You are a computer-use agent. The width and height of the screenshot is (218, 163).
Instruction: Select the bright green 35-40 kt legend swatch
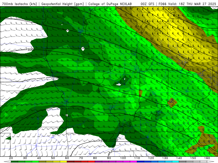tap(35, 162)
